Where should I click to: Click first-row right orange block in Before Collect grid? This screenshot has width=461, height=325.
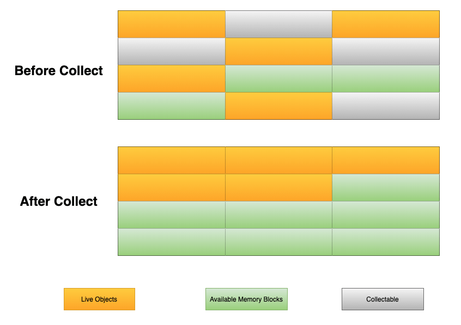pyautogui.click(x=386, y=24)
